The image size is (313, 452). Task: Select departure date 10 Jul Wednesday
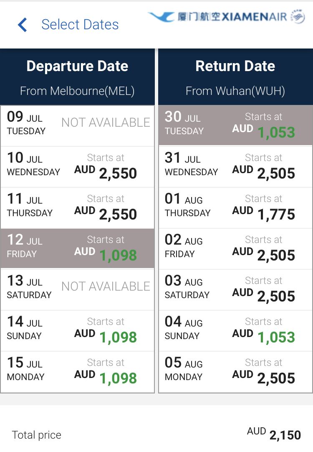(x=77, y=166)
